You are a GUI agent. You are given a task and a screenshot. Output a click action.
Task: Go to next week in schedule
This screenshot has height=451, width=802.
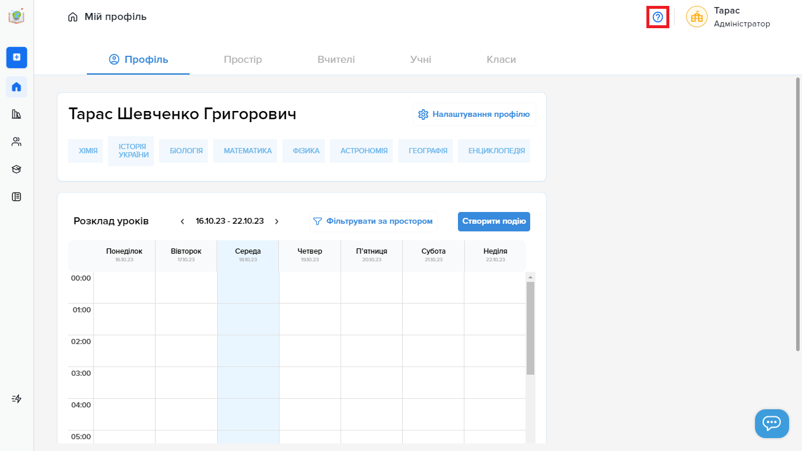coord(277,221)
